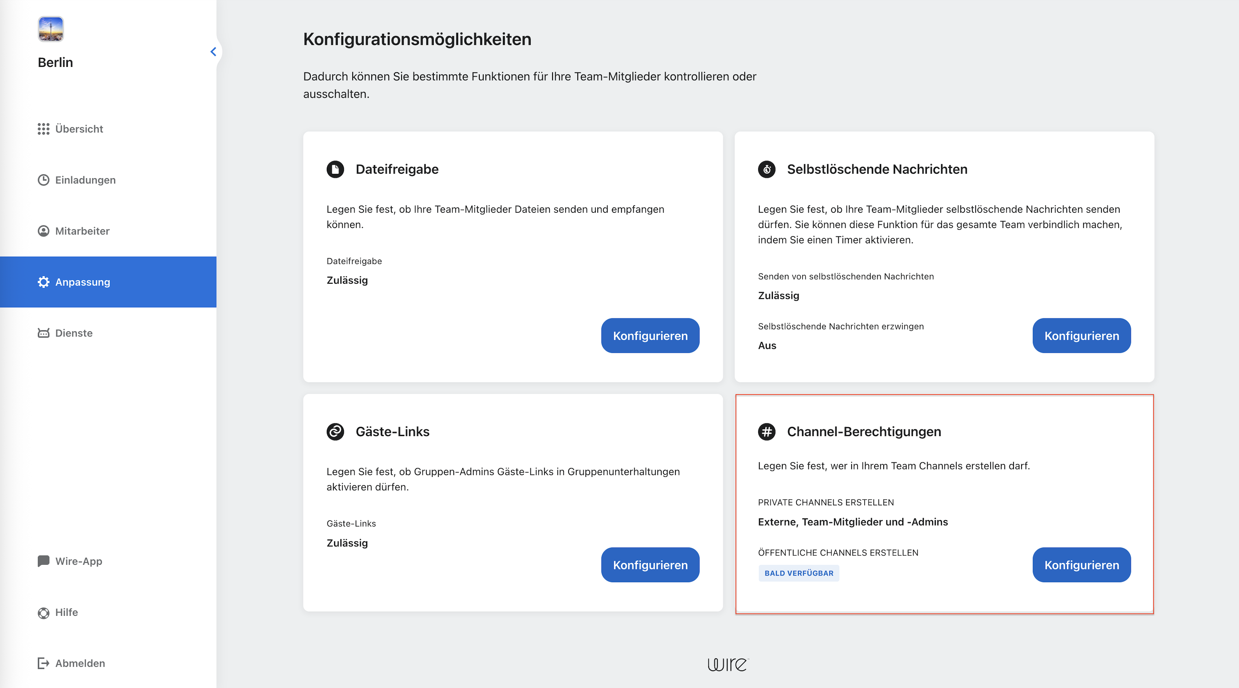Viewport: 1239px width, 688px height.
Task: Click the Einladungen clock icon
Action: point(43,180)
